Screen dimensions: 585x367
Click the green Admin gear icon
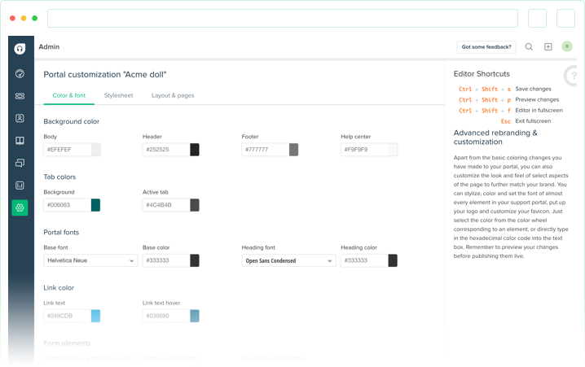[20, 208]
